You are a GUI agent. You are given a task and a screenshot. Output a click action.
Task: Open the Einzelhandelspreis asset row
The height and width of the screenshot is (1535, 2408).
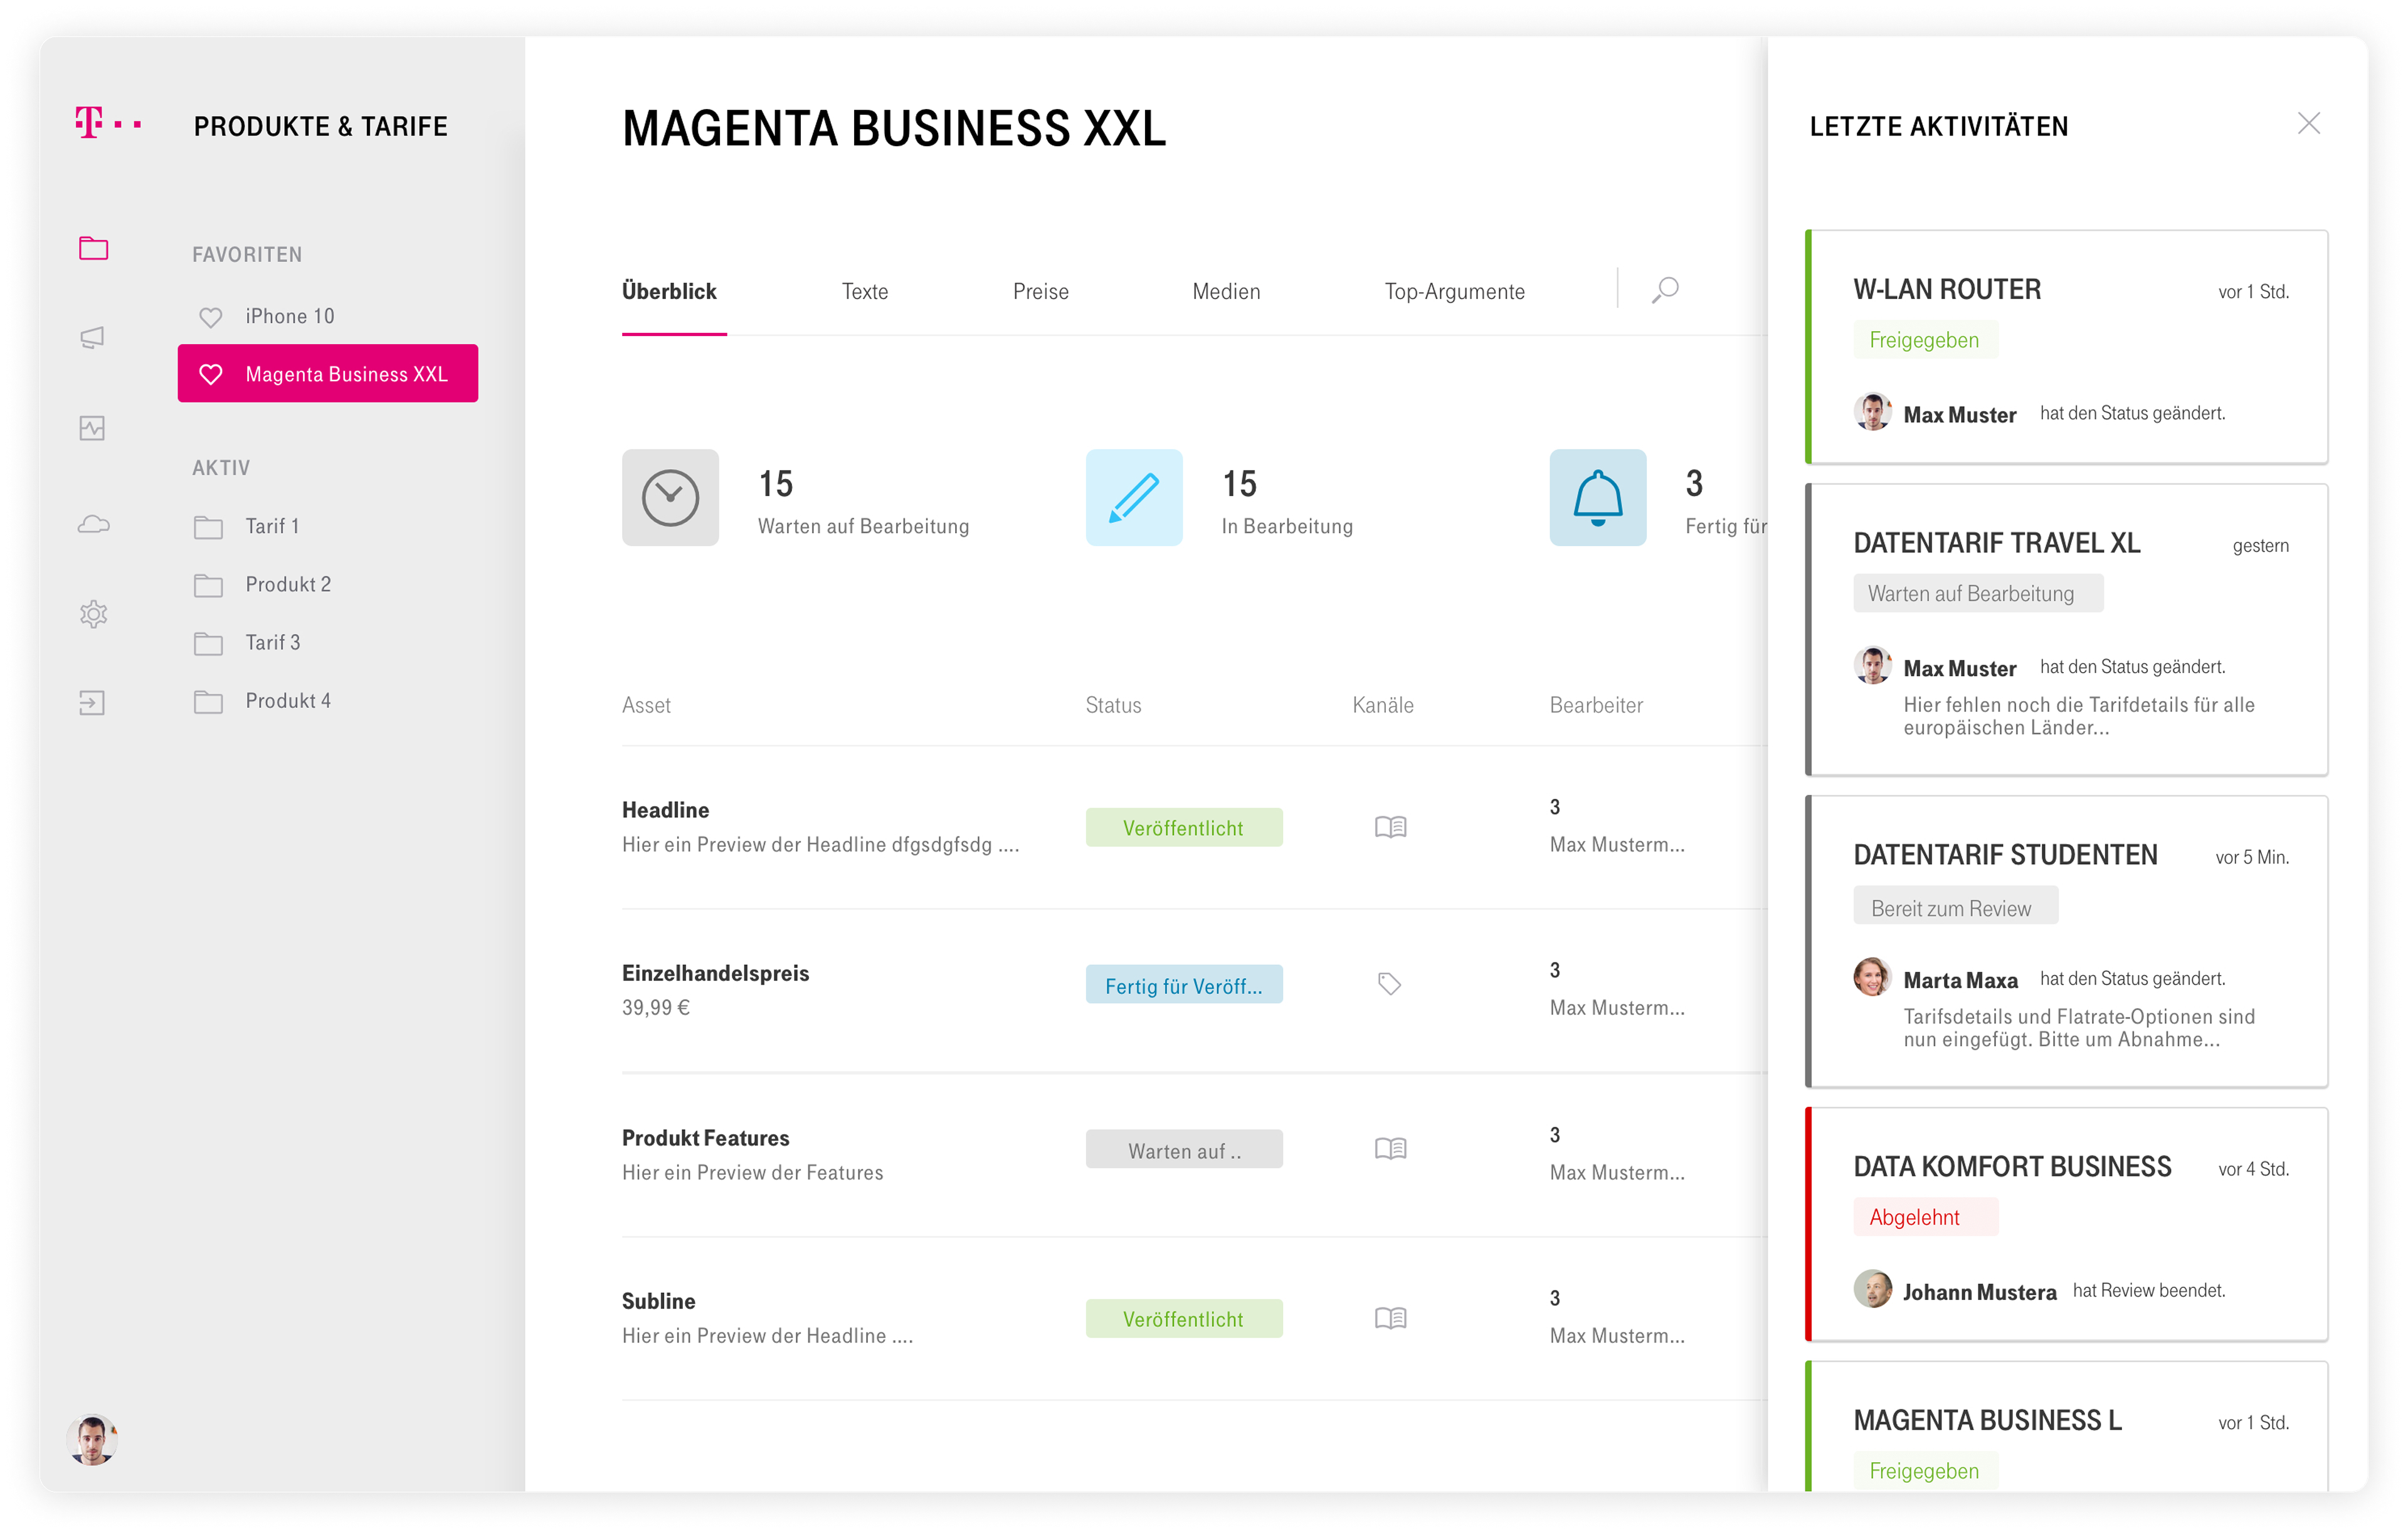pos(1194,990)
